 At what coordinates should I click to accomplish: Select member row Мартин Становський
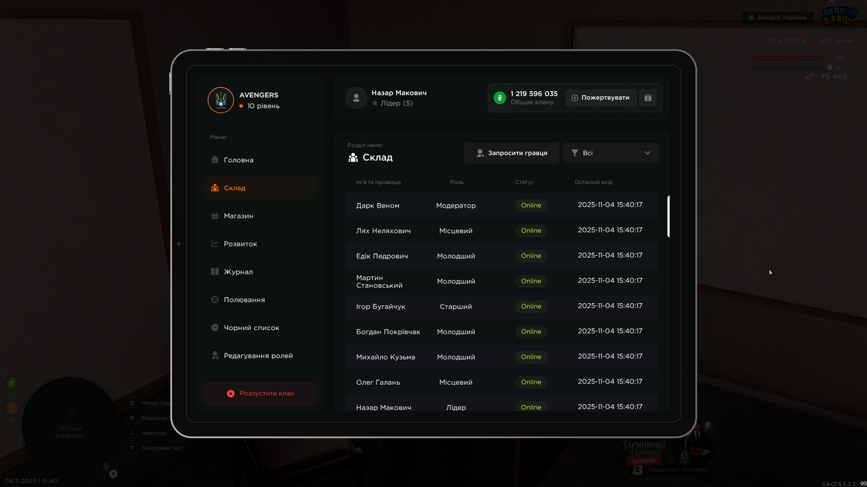[502, 281]
